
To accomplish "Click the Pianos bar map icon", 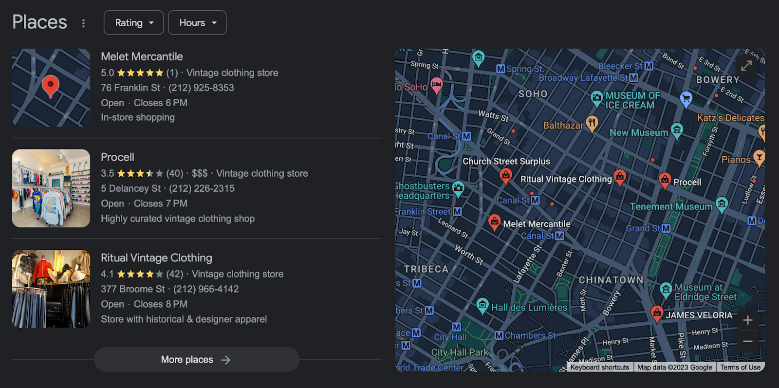I will pos(759,157).
